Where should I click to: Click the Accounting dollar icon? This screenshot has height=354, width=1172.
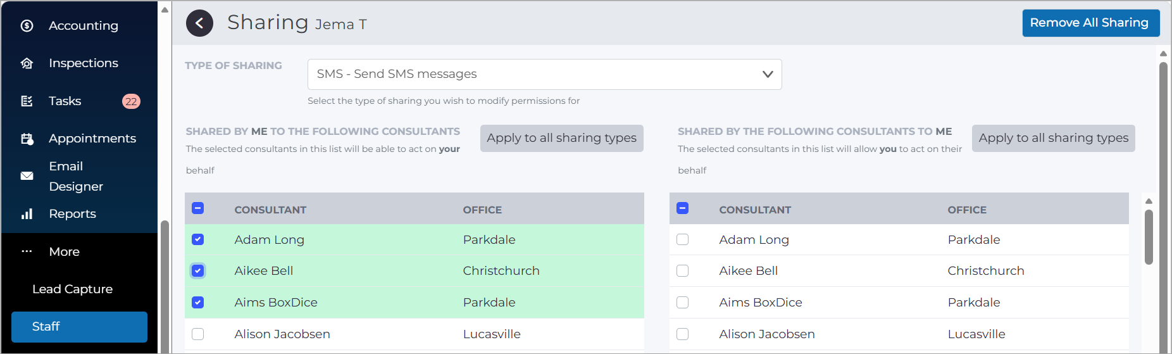pyautogui.click(x=27, y=26)
